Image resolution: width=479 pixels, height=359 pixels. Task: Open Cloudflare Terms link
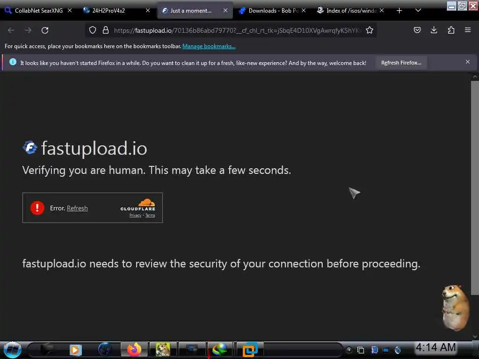pos(150,215)
